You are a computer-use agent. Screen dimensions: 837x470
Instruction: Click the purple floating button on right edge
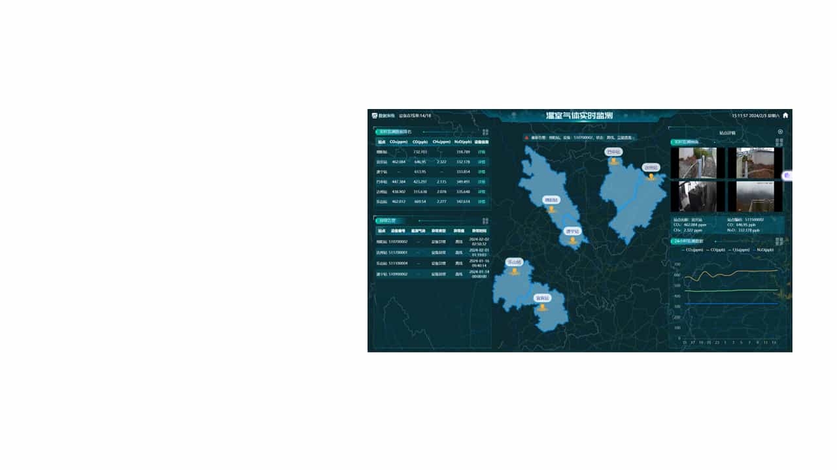coord(787,176)
